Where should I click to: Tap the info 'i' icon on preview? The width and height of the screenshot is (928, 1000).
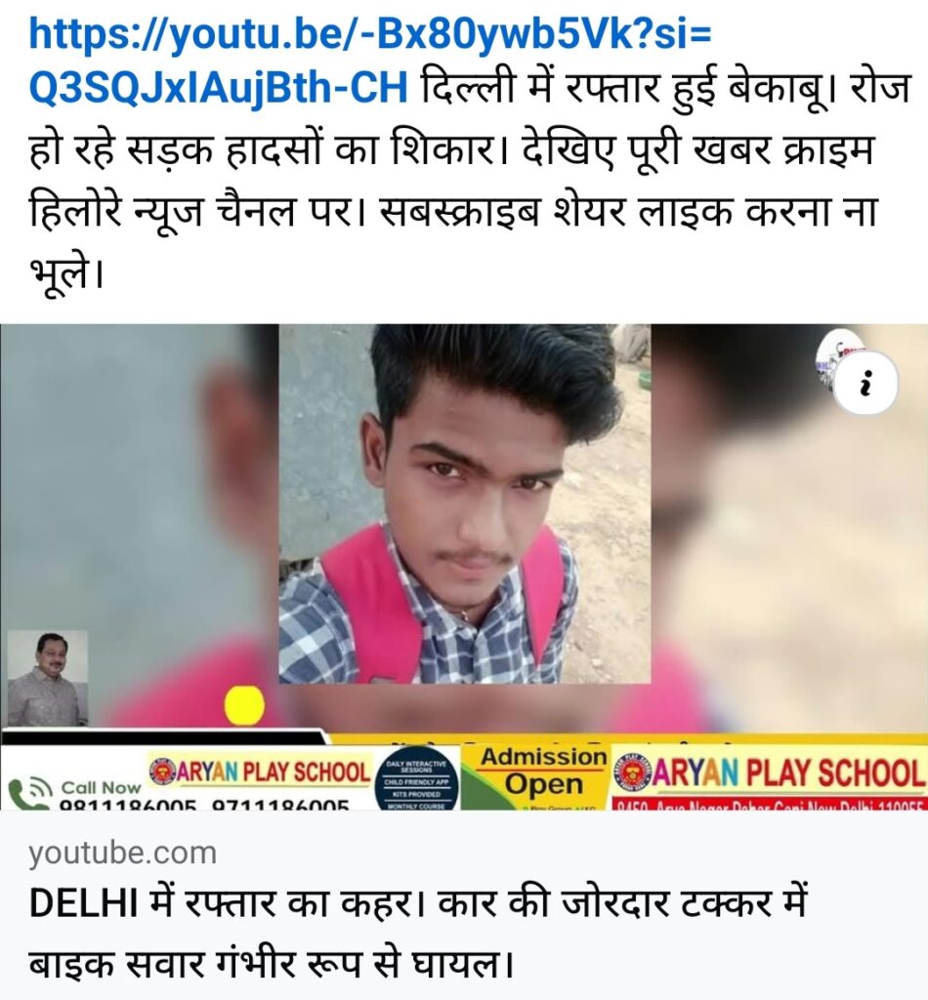[865, 383]
